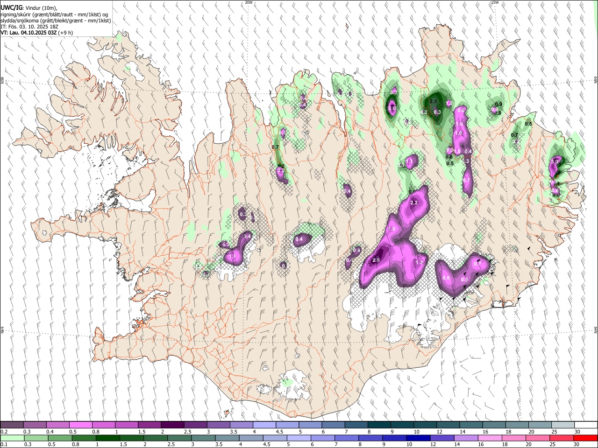
Task: Pick the light grey 25–30 snow scale swatch
Action: click(x=562, y=425)
